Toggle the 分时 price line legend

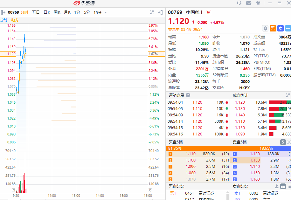pyautogui.click(x=3, y=20)
